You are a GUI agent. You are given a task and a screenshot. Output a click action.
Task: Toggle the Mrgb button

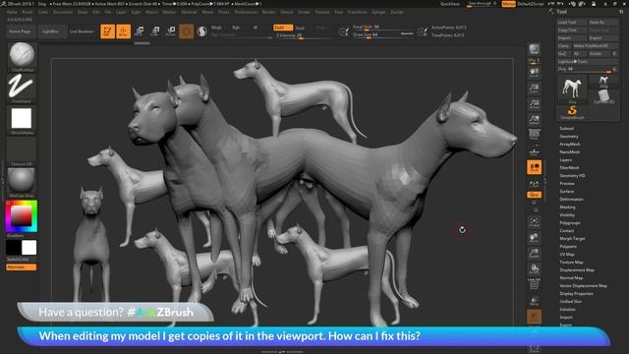(x=216, y=28)
